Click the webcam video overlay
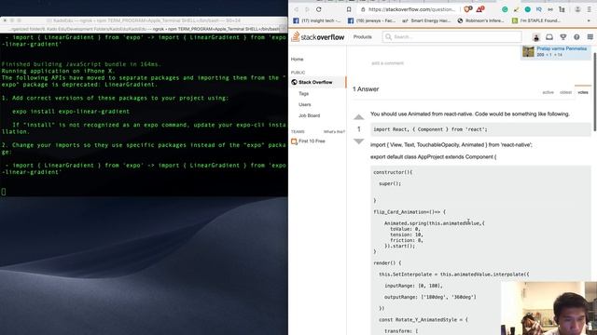Image resolution: width=597 pixels, height=335 pixels. click(x=548, y=308)
